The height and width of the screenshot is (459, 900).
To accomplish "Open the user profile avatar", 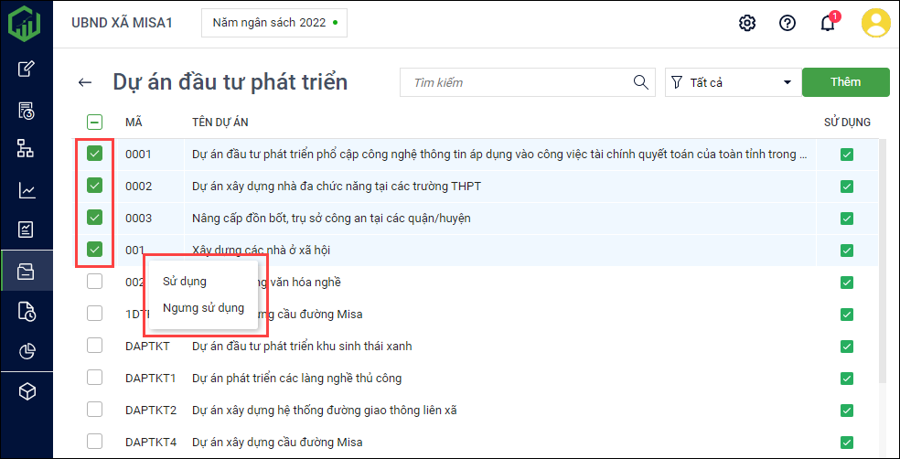I will pos(875,23).
